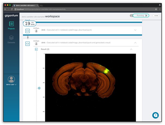Collapse the Result (2) section
Viewport: 165px width, 125px height.
(x=131, y=49)
